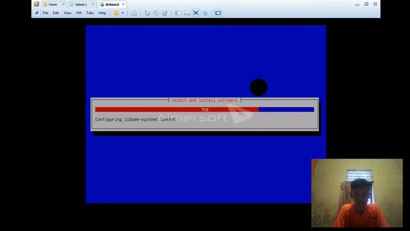This screenshot has height=231, width=410.
Task: Click the 'Select and install software' title
Action: tap(204, 100)
